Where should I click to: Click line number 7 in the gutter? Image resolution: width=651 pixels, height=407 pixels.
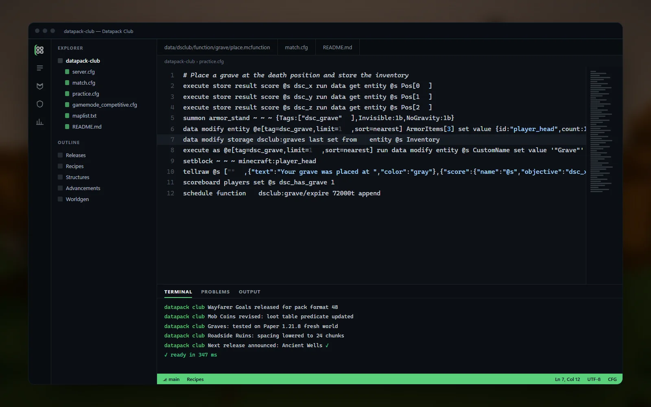tap(173, 140)
